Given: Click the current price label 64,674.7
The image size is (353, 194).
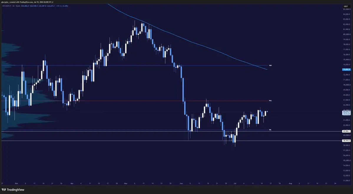Looking at the screenshot, I should [x=347, y=112].
